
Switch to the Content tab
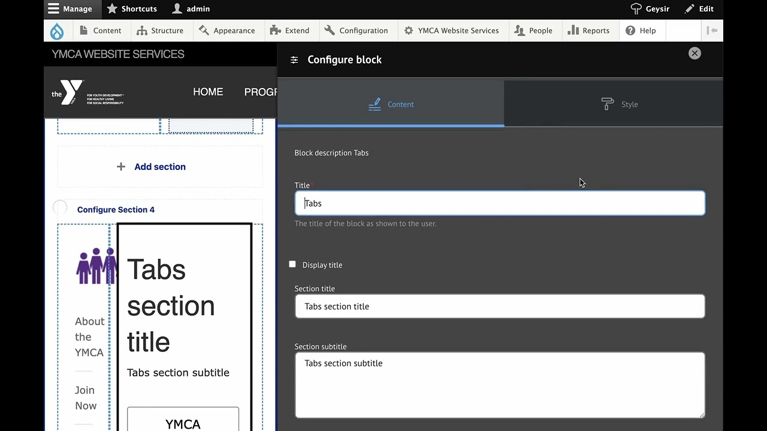[391, 104]
